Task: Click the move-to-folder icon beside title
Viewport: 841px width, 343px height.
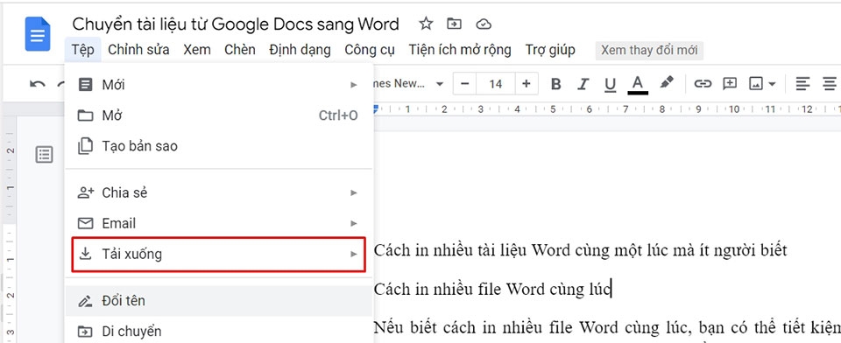Action: 455,24
